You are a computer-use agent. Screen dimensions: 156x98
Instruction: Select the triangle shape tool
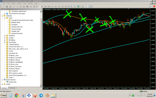click(24, 7)
